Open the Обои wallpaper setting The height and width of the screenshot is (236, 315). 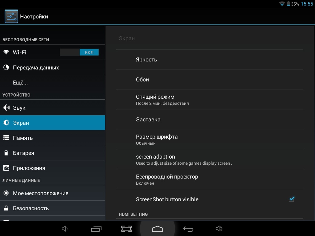[x=209, y=80]
